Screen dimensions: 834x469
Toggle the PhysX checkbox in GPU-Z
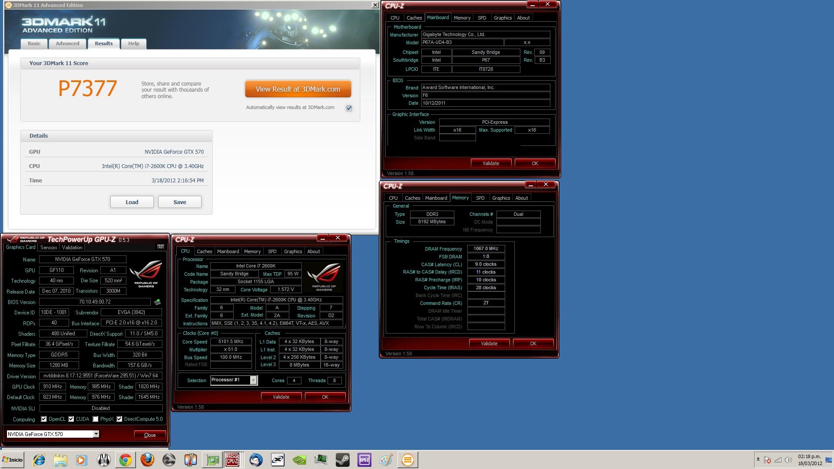(96, 419)
